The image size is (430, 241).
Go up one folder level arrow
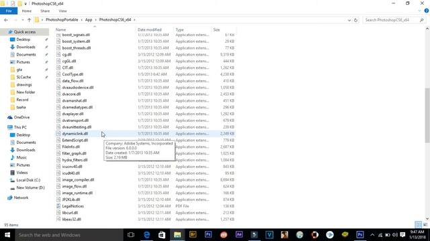(x=29, y=20)
